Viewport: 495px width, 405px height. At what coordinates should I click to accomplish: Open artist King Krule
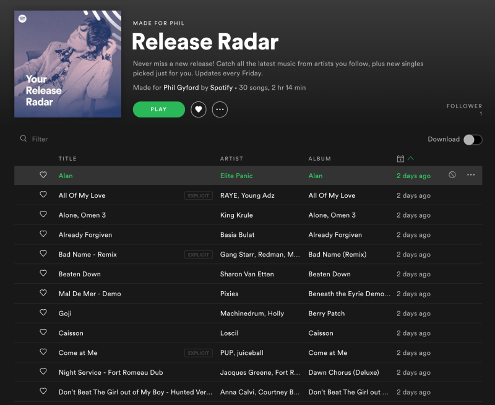[236, 215]
